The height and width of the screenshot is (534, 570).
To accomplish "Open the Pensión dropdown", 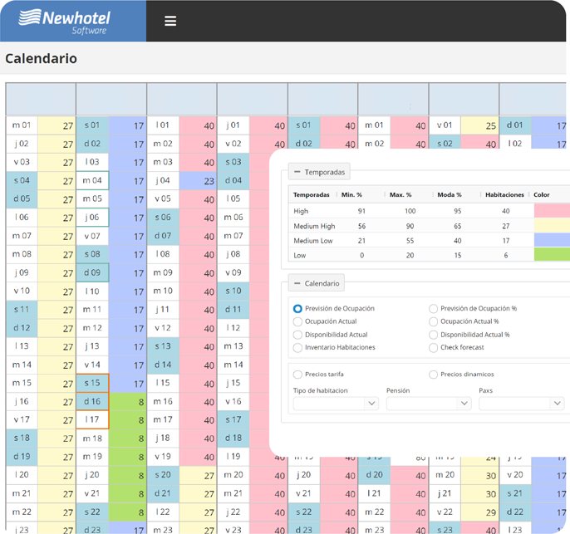I will (x=429, y=404).
